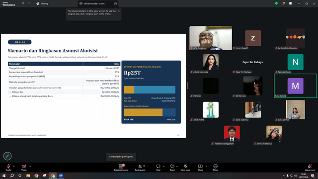The image size is (318, 179).
Task: Click the Kas/Utang Bank funding bar
Action: [150, 89]
